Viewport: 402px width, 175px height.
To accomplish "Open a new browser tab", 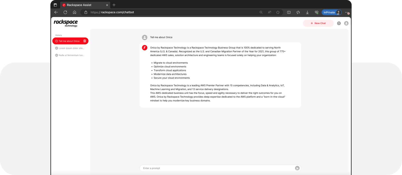I will pos(114,5).
